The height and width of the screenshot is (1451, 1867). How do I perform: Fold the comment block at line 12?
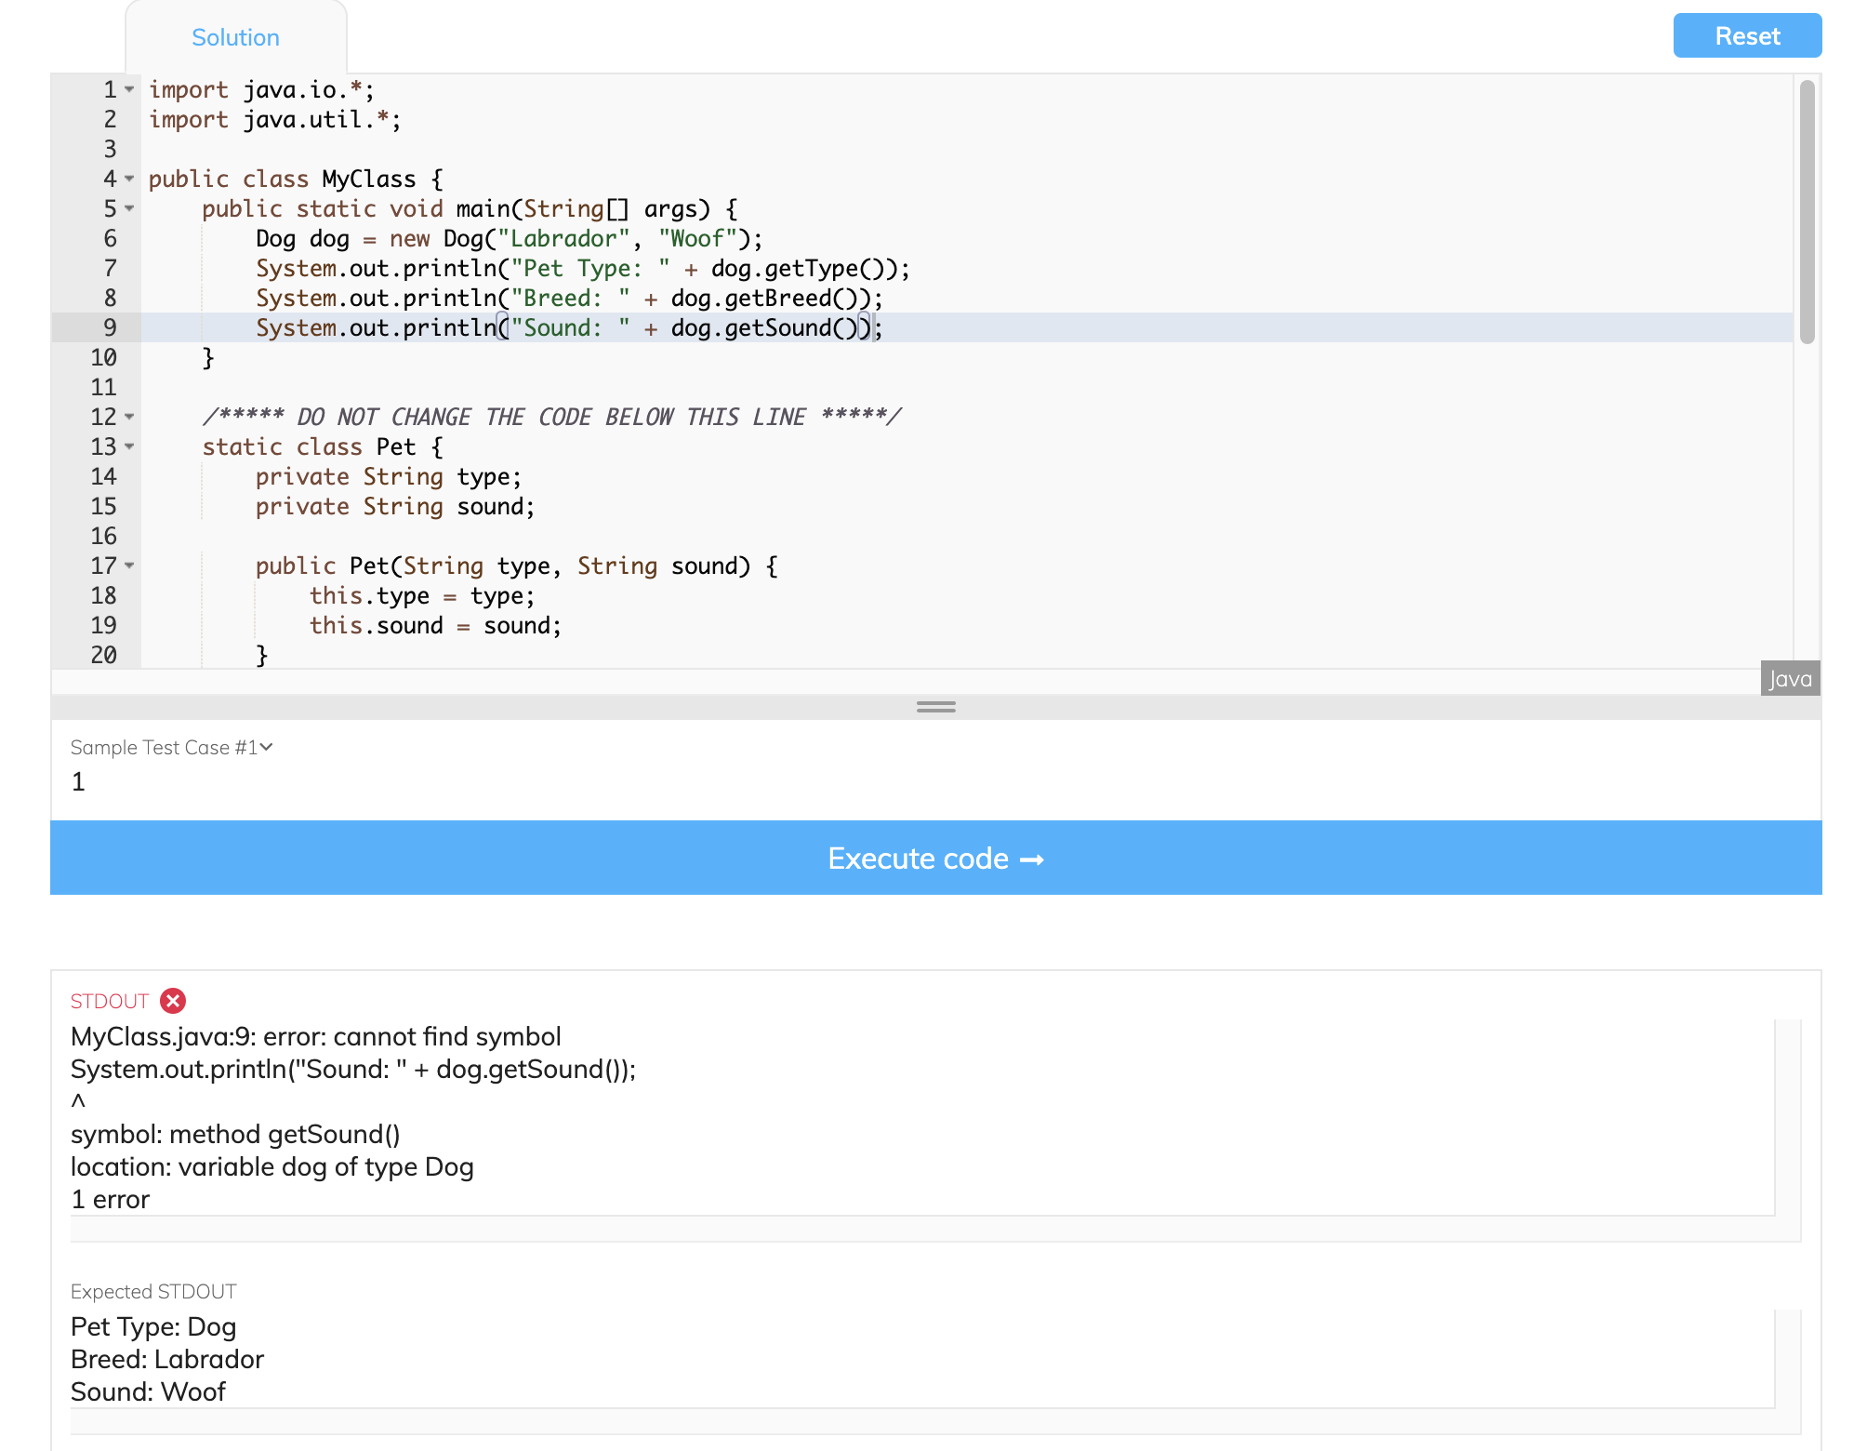(x=130, y=417)
